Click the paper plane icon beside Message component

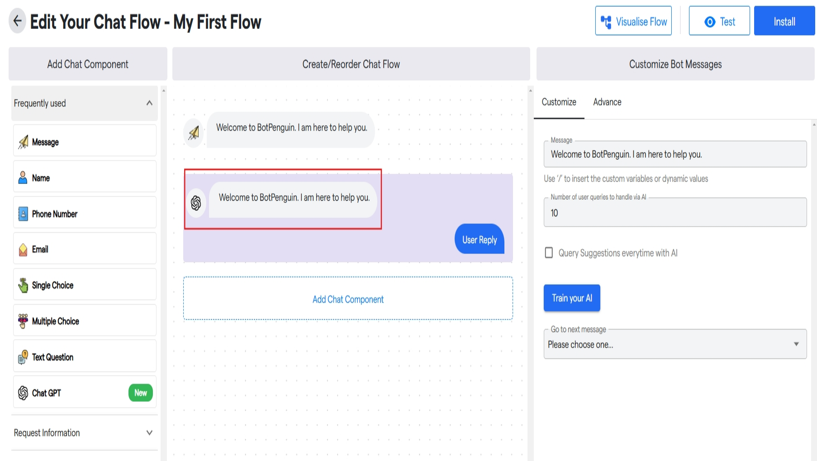(23, 142)
